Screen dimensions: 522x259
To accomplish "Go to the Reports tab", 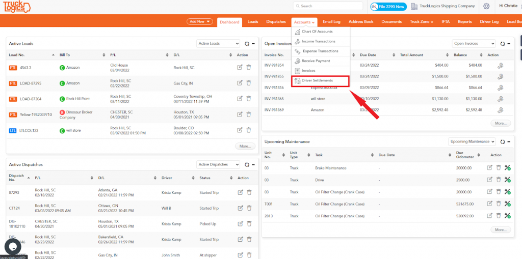I will 464,21.
